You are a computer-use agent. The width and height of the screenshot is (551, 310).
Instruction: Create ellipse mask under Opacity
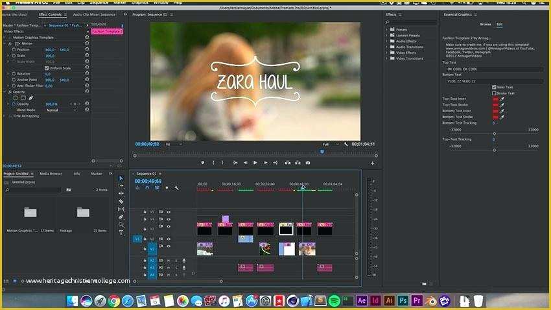(16, 98)
